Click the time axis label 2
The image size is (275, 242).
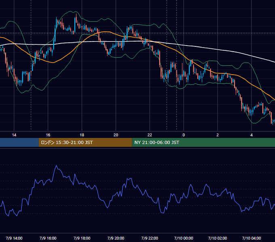click(x=218, y=135)
